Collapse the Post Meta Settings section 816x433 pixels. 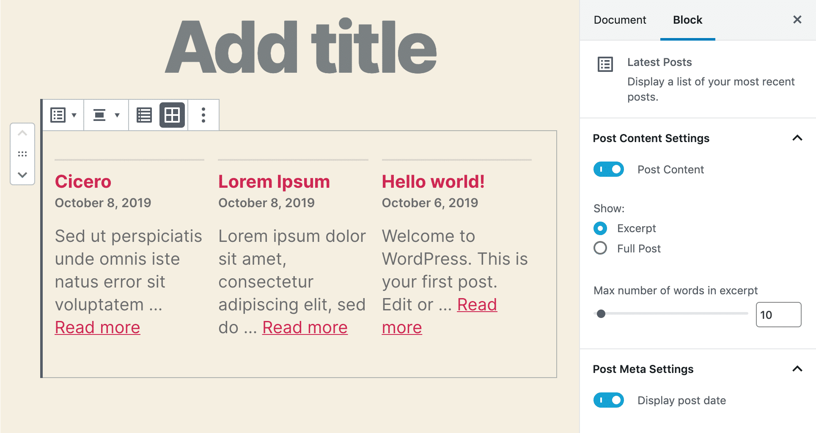[x=797, y=369]
